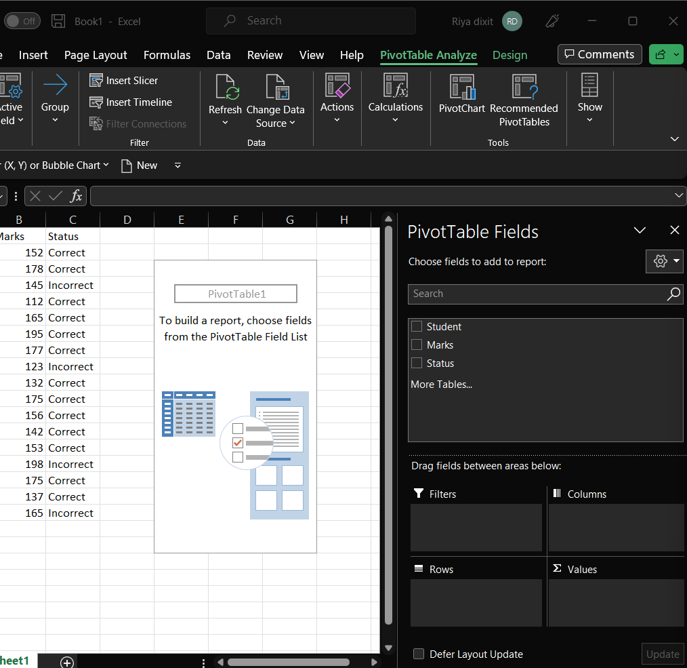687x668 pixels.
Task: Open the field list tools gear dropdown
Action: (665, 261)
